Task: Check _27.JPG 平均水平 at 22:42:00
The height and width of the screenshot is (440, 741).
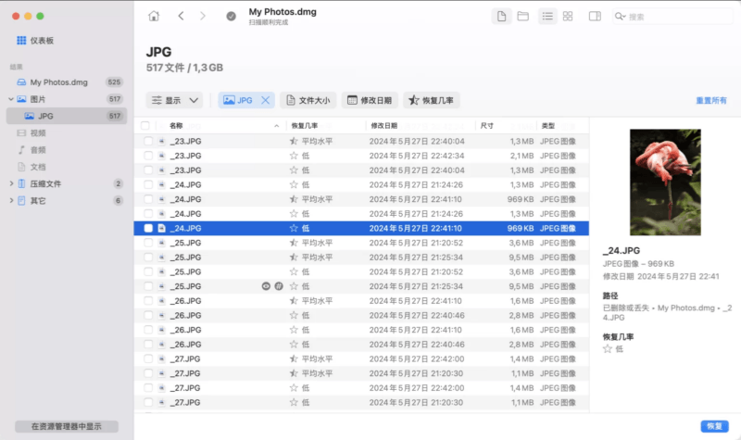Action: point(148,358)
